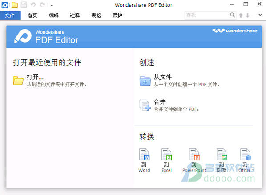Expand the customize quick access toolbar dropdown
The image size is (266, 195).
[52, 5]
